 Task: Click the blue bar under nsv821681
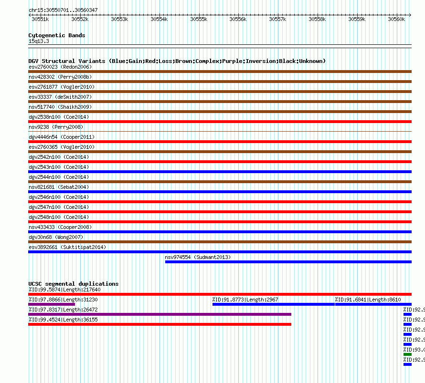click(220, 192)
